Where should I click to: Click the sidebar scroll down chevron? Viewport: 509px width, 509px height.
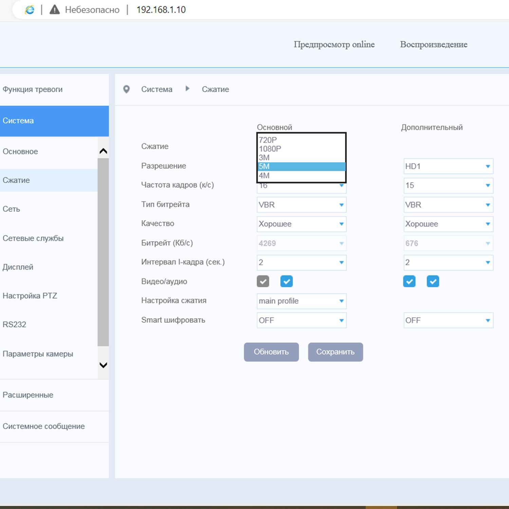(x=103, y=365)
